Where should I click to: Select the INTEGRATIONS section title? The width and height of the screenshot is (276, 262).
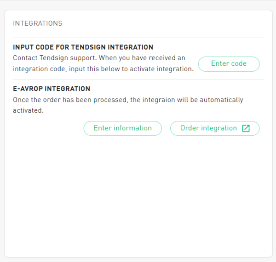pyautogui.click(x=38, y=23)
